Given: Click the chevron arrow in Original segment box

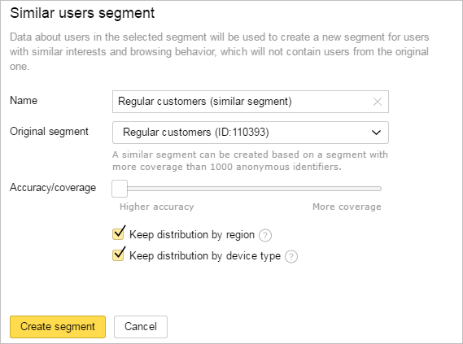Looking at the screenshot, I should 376,133.
